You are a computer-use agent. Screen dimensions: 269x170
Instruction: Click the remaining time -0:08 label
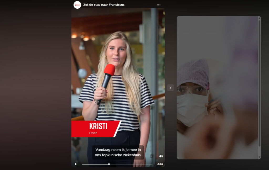pos(159,164)
